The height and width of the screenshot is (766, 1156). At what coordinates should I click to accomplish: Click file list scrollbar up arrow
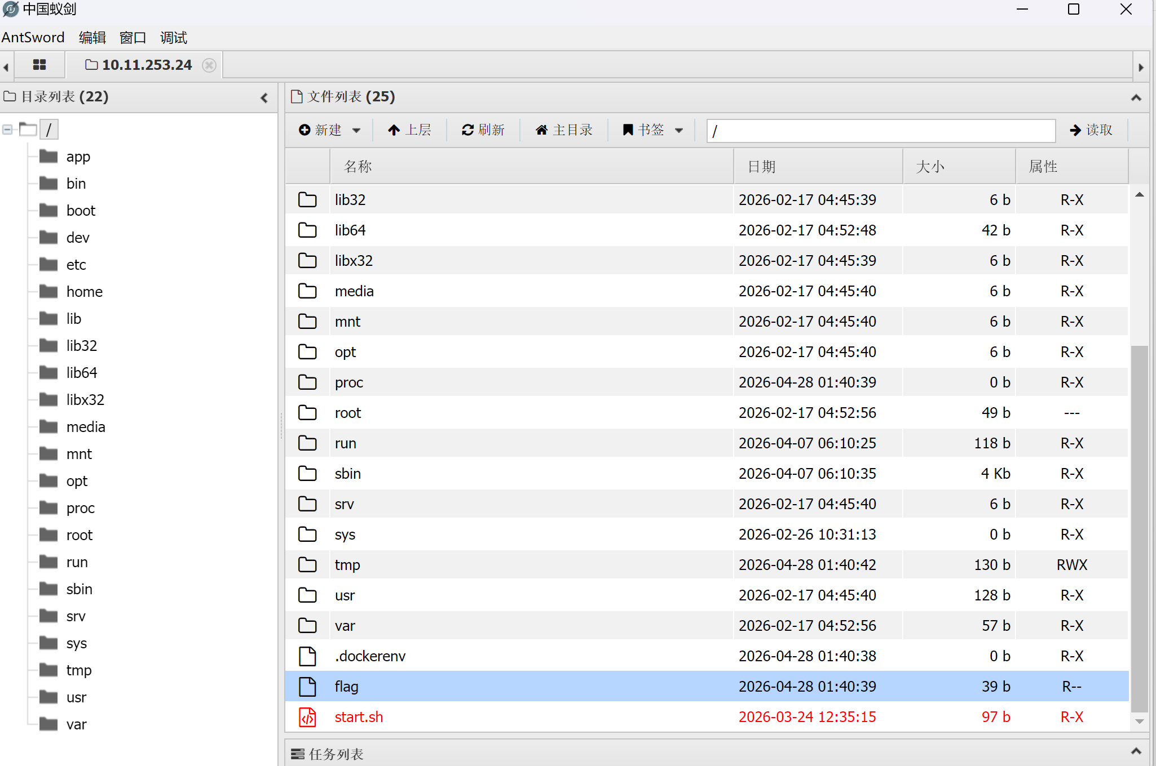[x=1139, y=195]
